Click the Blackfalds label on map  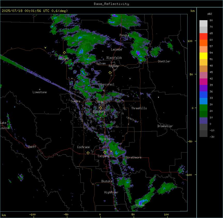point(114,58)
